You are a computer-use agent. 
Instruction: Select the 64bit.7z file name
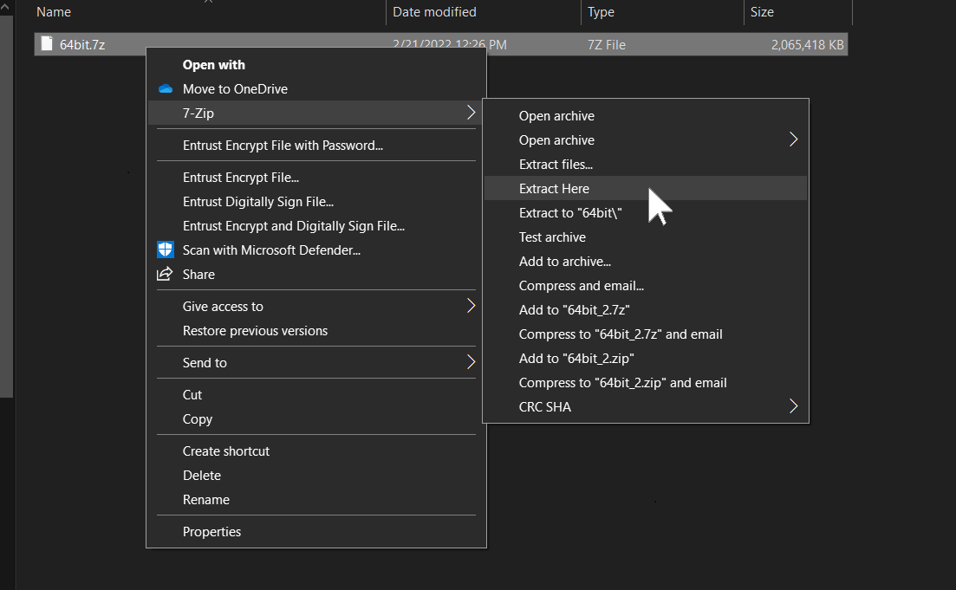[x=82, y=44]
